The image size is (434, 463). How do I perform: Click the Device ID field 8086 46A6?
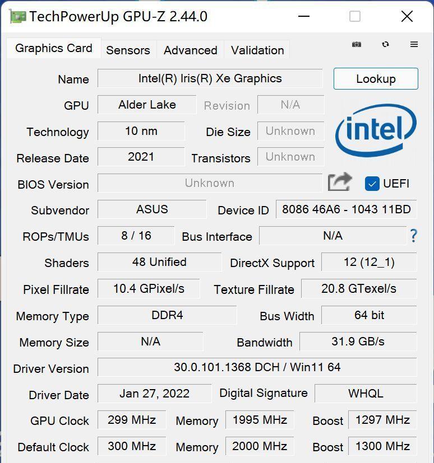tap(346, 209)
